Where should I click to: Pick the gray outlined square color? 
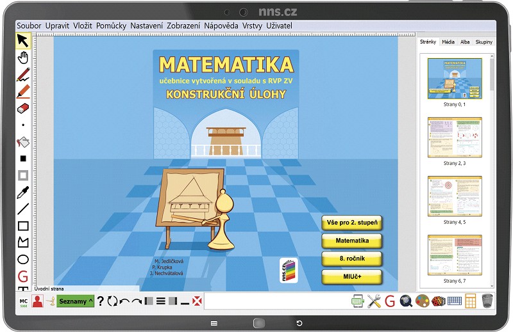[x=23, y=175]
